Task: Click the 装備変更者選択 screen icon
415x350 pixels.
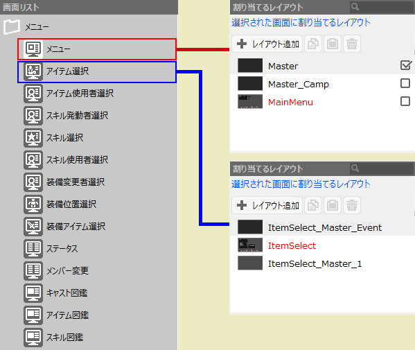Action: click(x=33, y=182)
